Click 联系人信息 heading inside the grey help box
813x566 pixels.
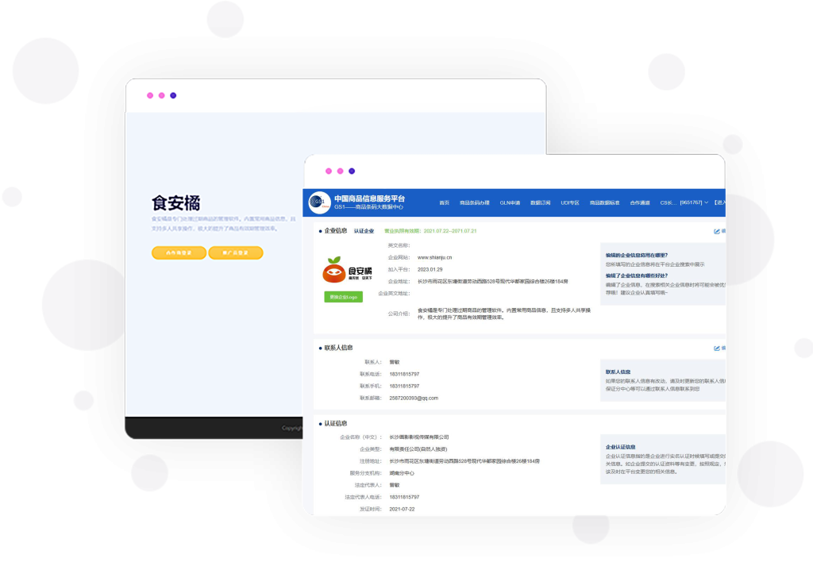[x=618, y=372]
